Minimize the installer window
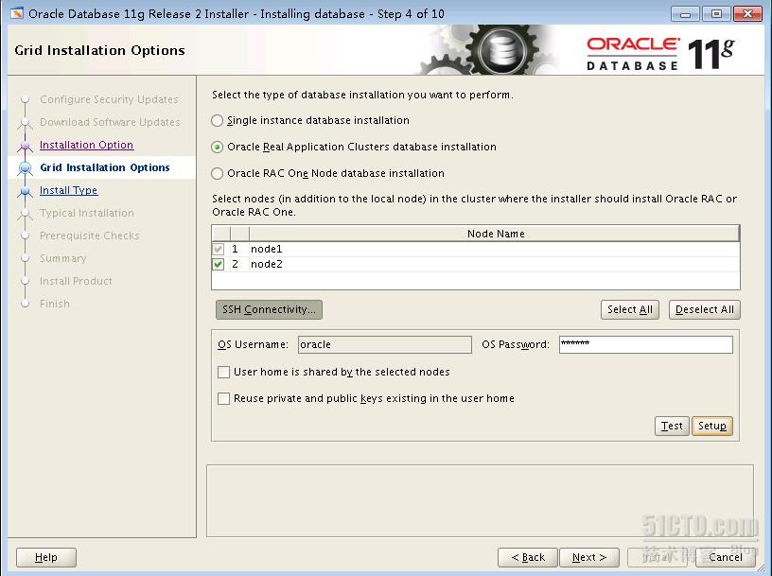The image size is (772, 576). click(685, 14)
